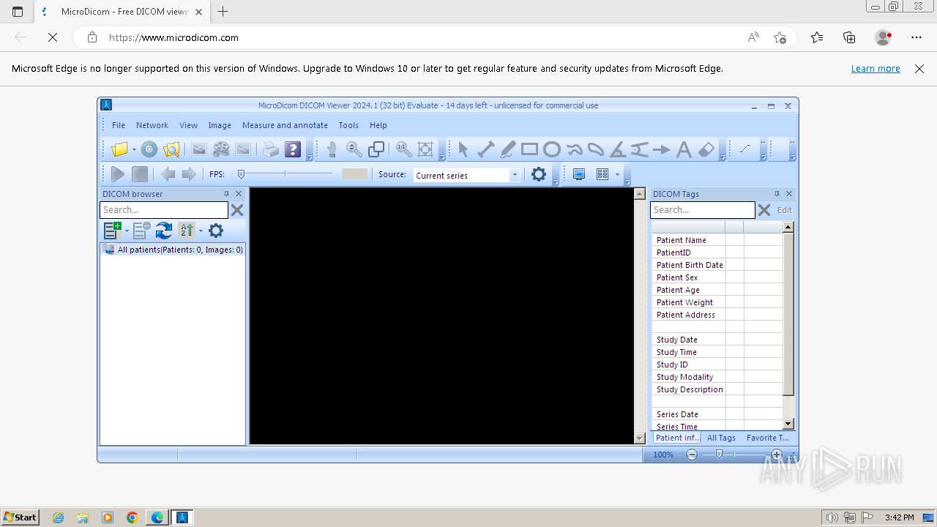Click the next frame arrow
Screen dimensions: 937x527
click(x=189, y=174)
